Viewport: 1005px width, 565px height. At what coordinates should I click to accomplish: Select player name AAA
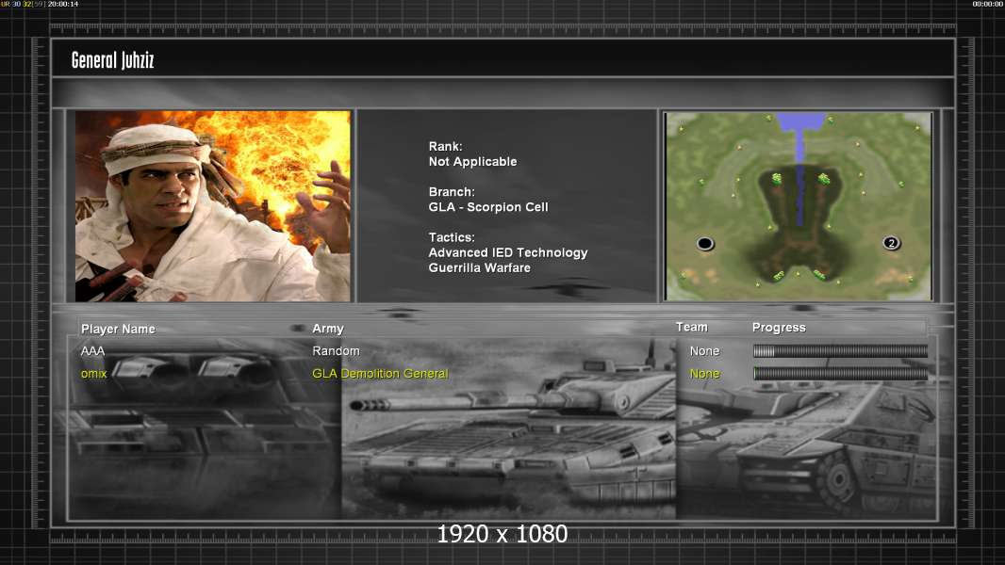[x=93, y=351]
